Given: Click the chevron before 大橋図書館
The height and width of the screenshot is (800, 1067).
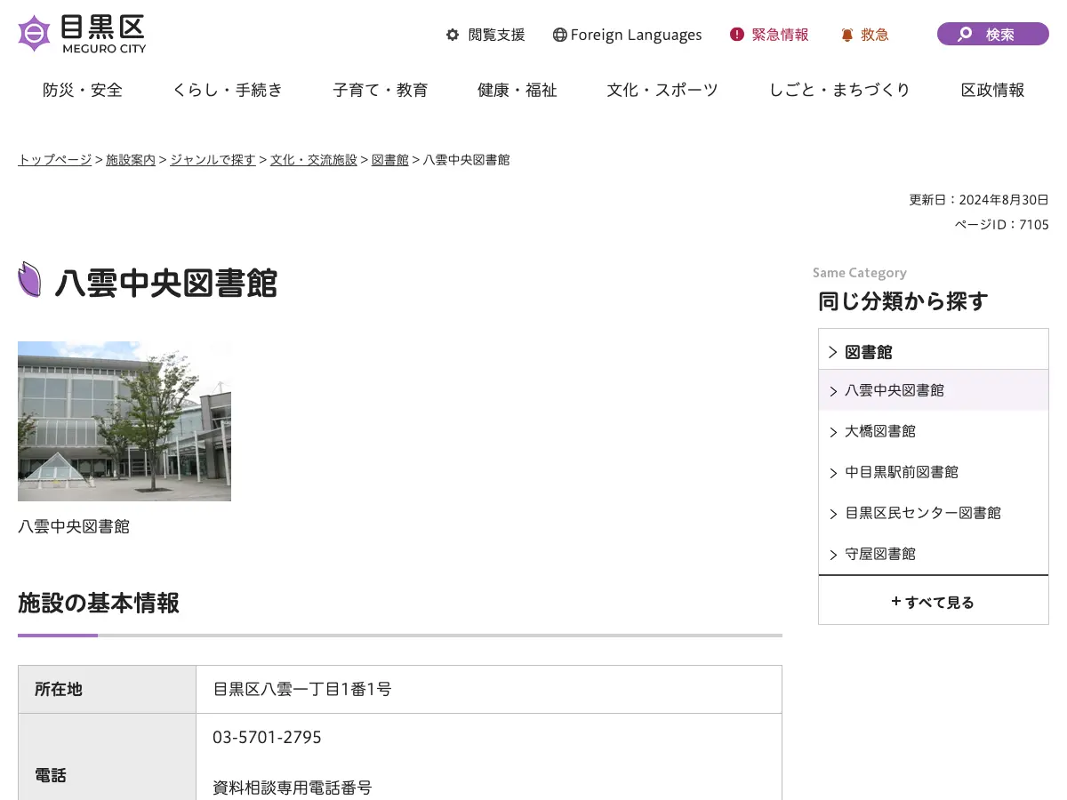Looking at the screenshot, I should click(833, 432).
